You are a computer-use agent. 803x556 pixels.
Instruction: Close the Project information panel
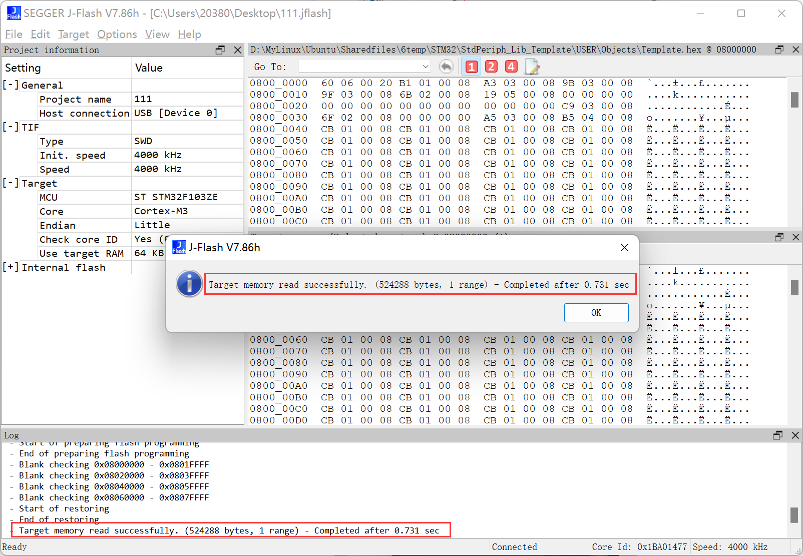click(238, 50)
